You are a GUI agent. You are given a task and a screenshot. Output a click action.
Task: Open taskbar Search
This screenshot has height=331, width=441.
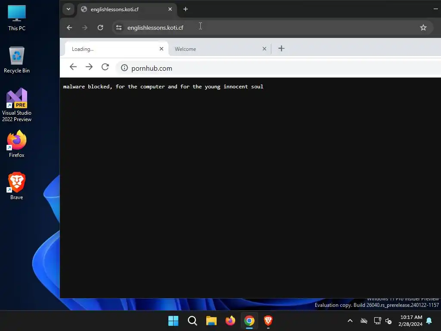point(193,321)
